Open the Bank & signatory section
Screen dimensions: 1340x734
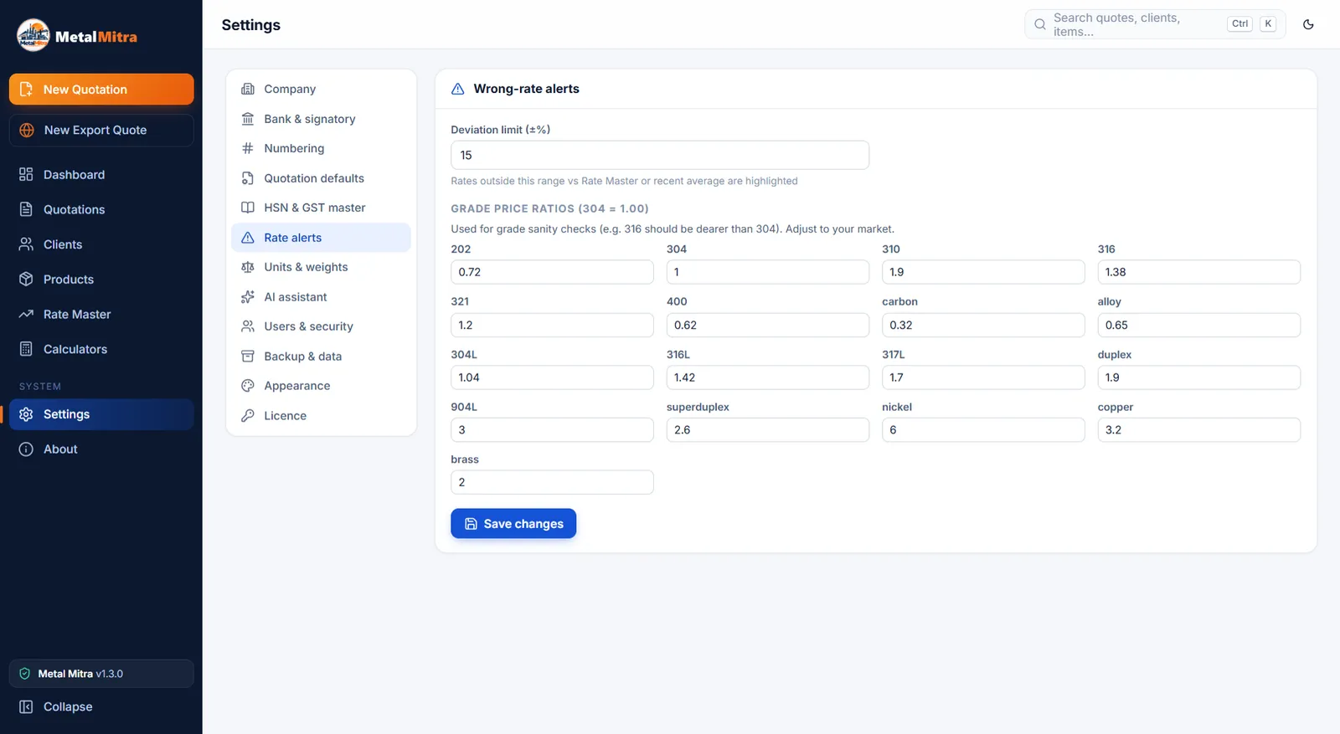(x=321, y=119)
